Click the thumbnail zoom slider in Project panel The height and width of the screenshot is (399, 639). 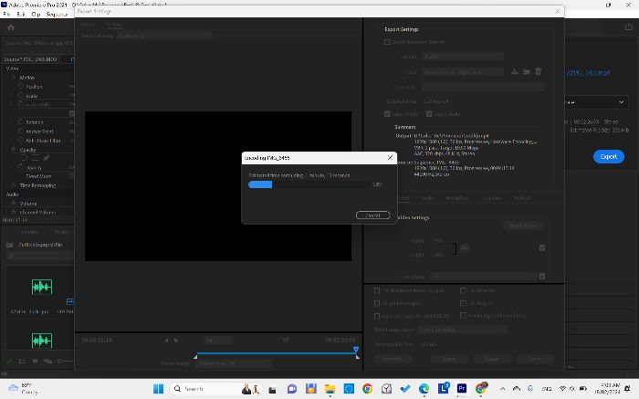pyautogui.click(x=65, y=361)
